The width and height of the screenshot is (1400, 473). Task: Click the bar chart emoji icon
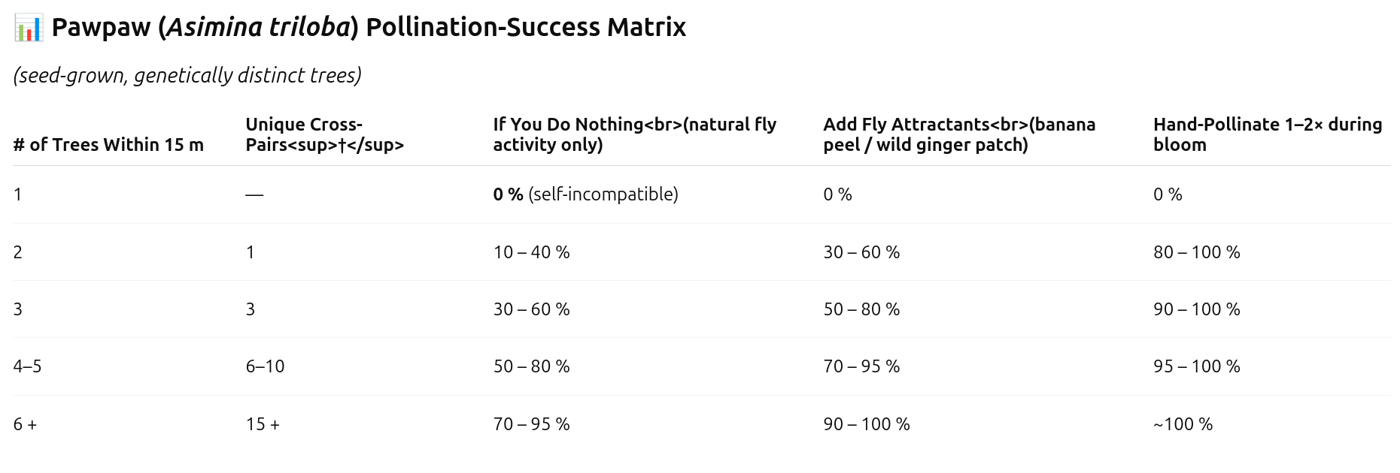coord(28,28)
